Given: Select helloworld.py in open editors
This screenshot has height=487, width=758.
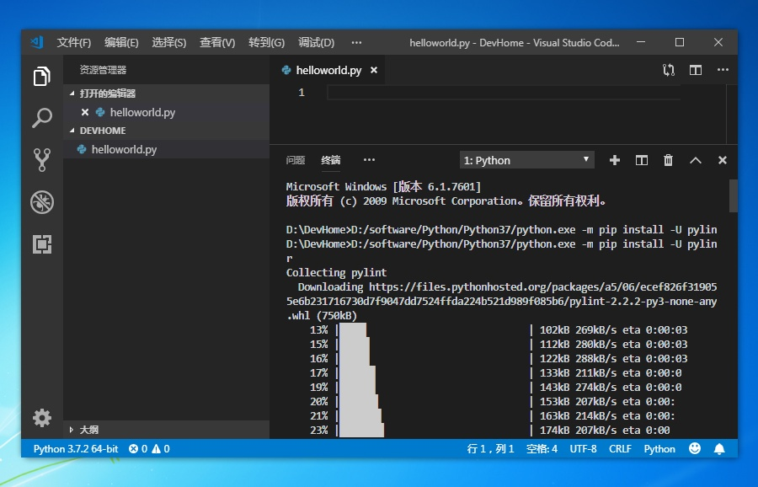Looking at the screenshot, I should [x=166, y=112].
